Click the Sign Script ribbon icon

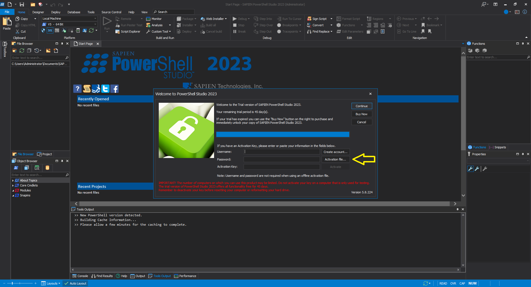click(x=309, y=19)
